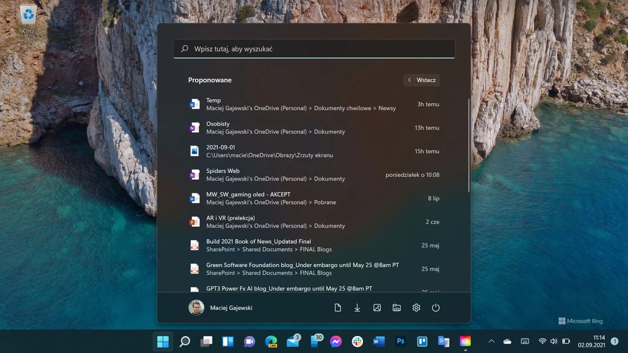Open Widgets panel from taskbar
Viewport: 628px width, 353px height.
(228, 342)
